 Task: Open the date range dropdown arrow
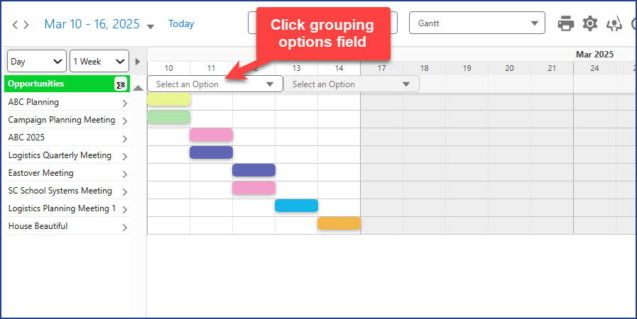click(151, 27)
